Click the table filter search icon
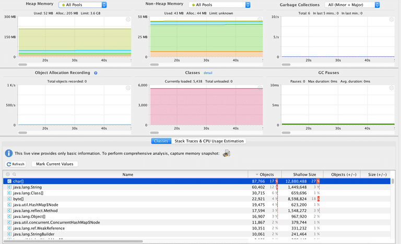Viewport: 401px width, 244px height. (15, 174)
